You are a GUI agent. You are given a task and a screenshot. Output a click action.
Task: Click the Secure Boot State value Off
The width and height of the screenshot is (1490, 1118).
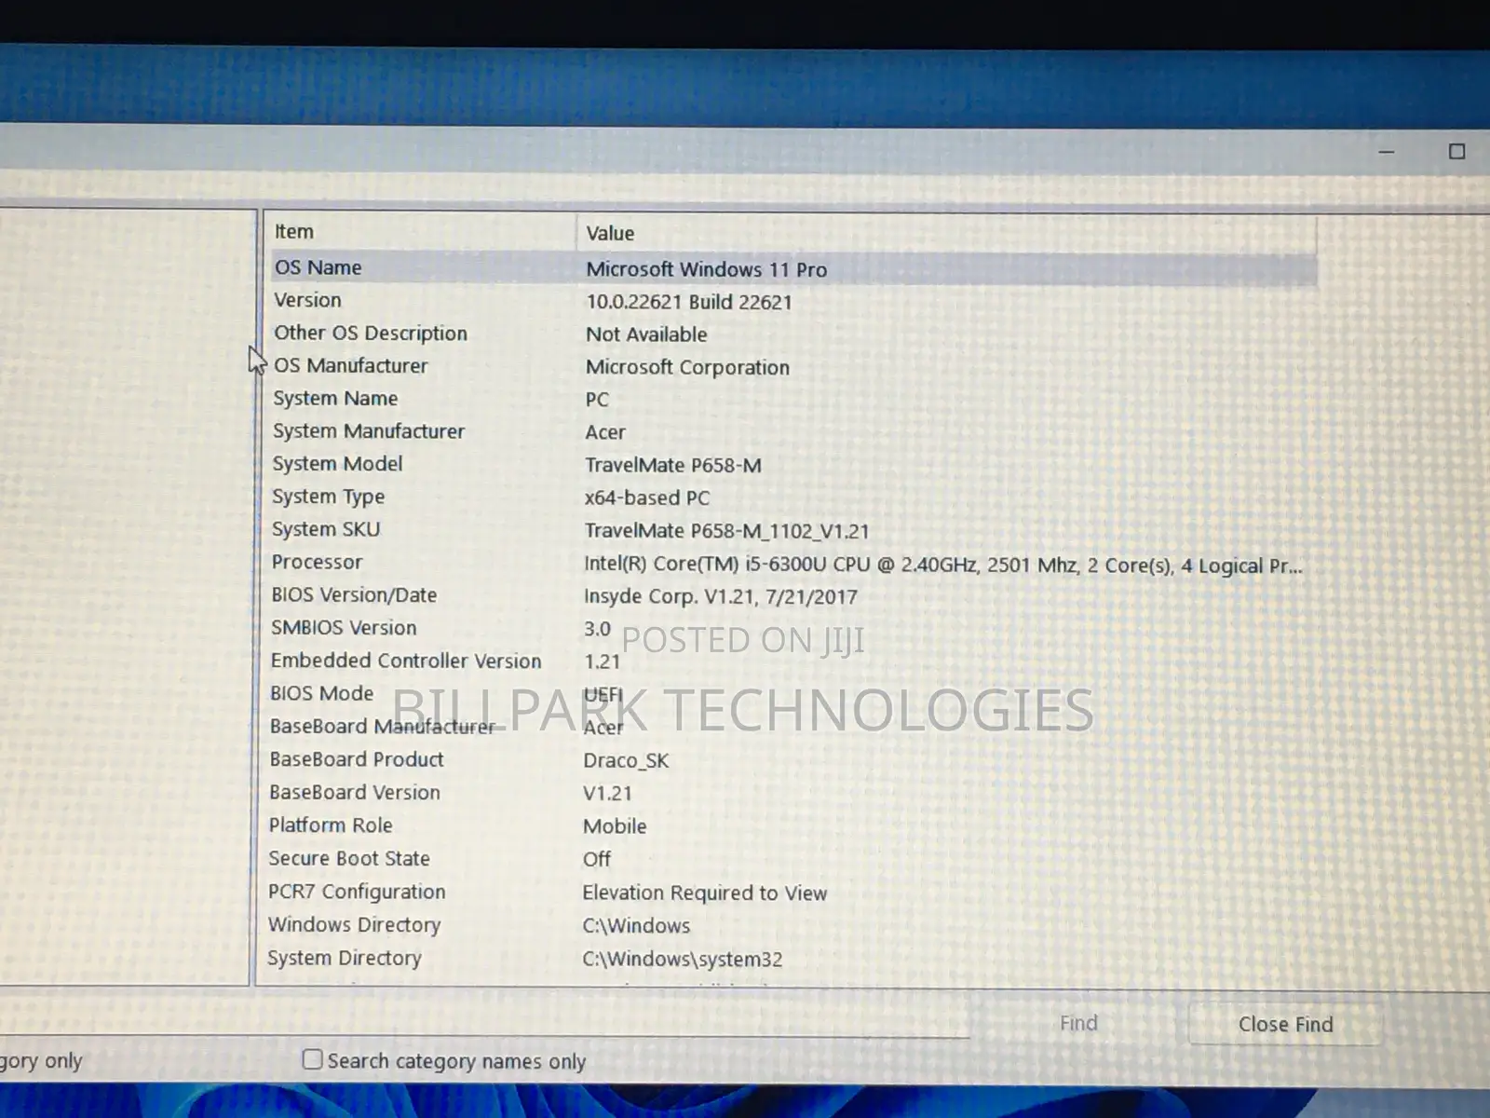pos(597,859)
